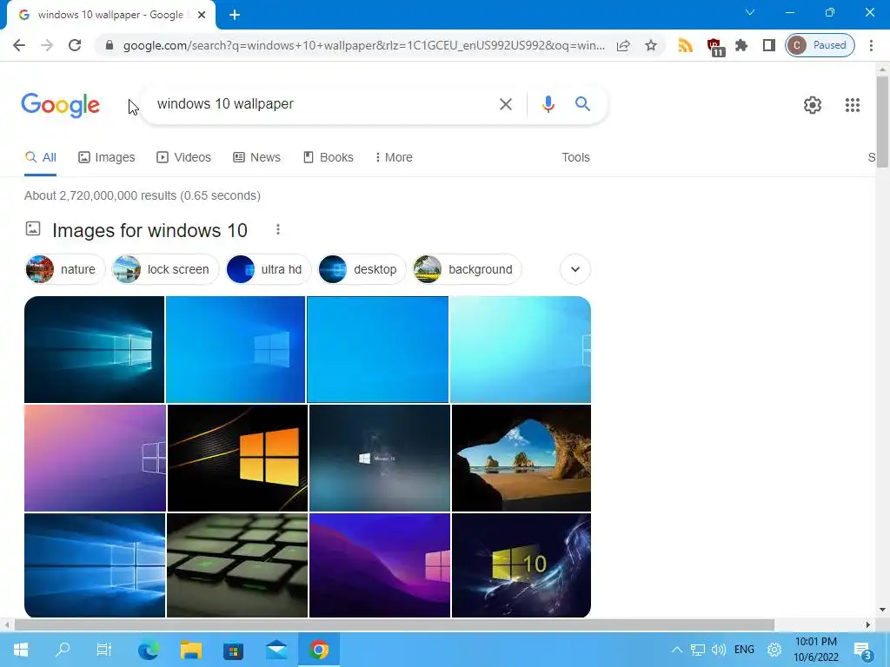Switch input language ENG
890x667 pixels.
(744, 650)
